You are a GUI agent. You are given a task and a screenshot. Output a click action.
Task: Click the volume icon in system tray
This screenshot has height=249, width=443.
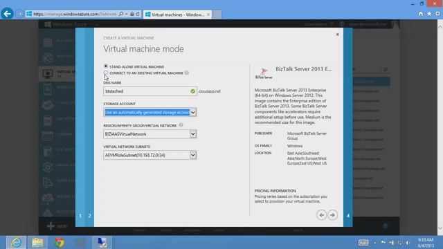point(408,243)
